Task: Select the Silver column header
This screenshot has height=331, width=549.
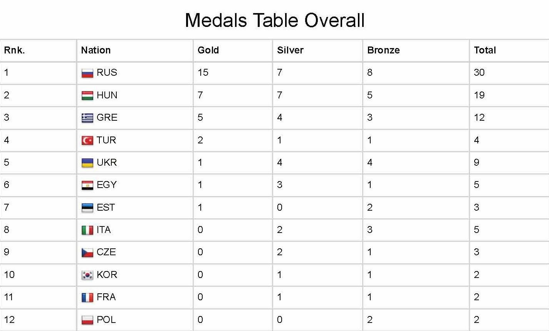Action: [x=290, y=50]
